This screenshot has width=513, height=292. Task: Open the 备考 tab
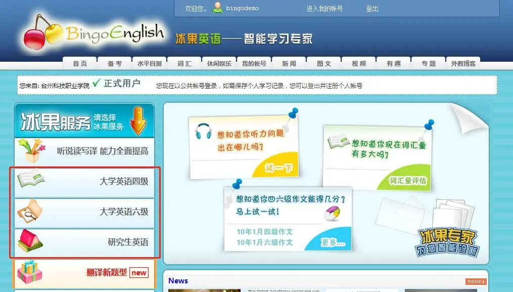point(115,63)
